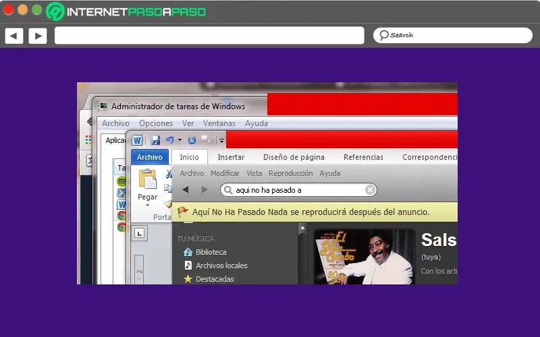This screenshot has height=337, width=540.
Task: Open Vista menu in Spotify
Action: point(254,173)
